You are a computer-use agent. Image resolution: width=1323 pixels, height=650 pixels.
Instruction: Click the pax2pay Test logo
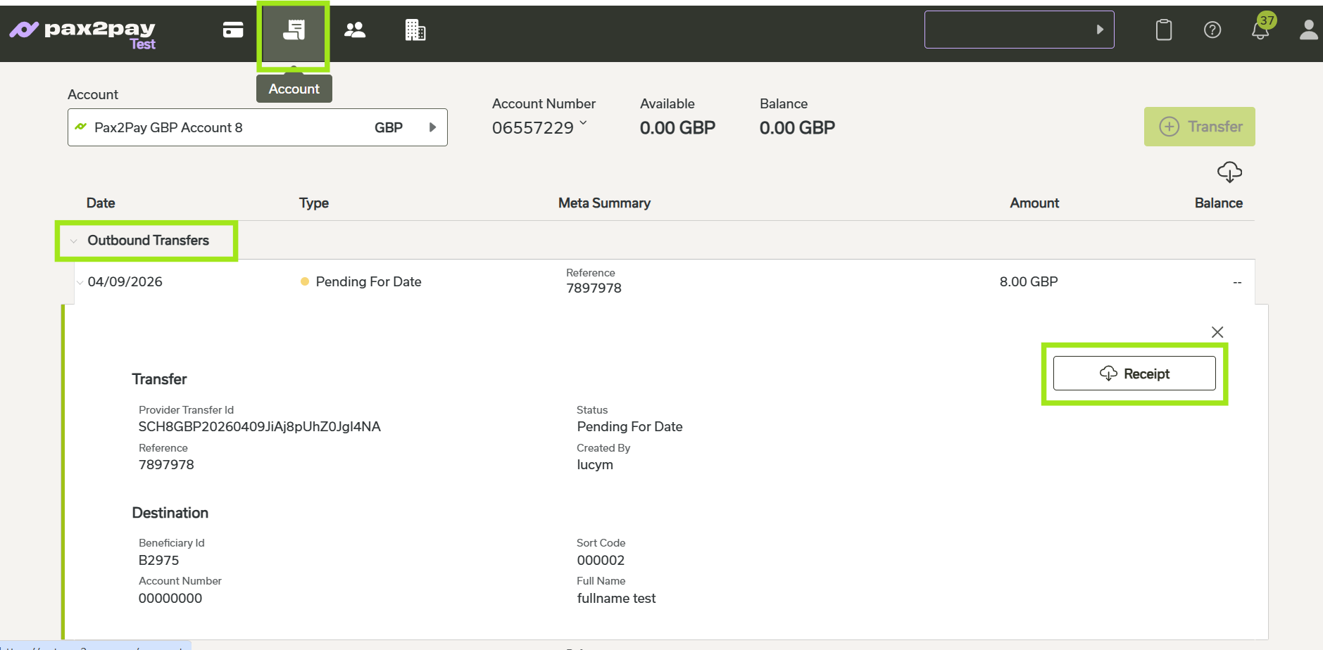(83, 32)
